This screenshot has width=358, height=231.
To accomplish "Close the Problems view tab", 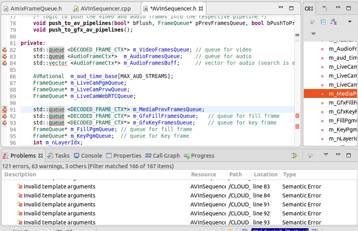I will (41, 156).
